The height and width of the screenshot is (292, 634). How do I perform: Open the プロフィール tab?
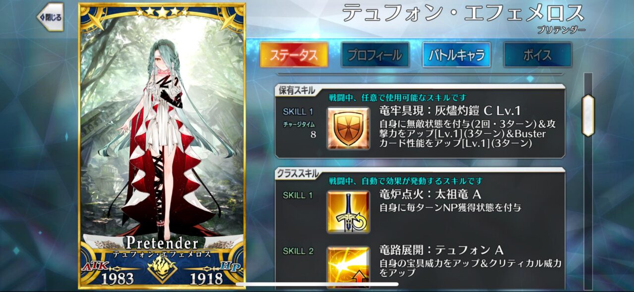375,55
